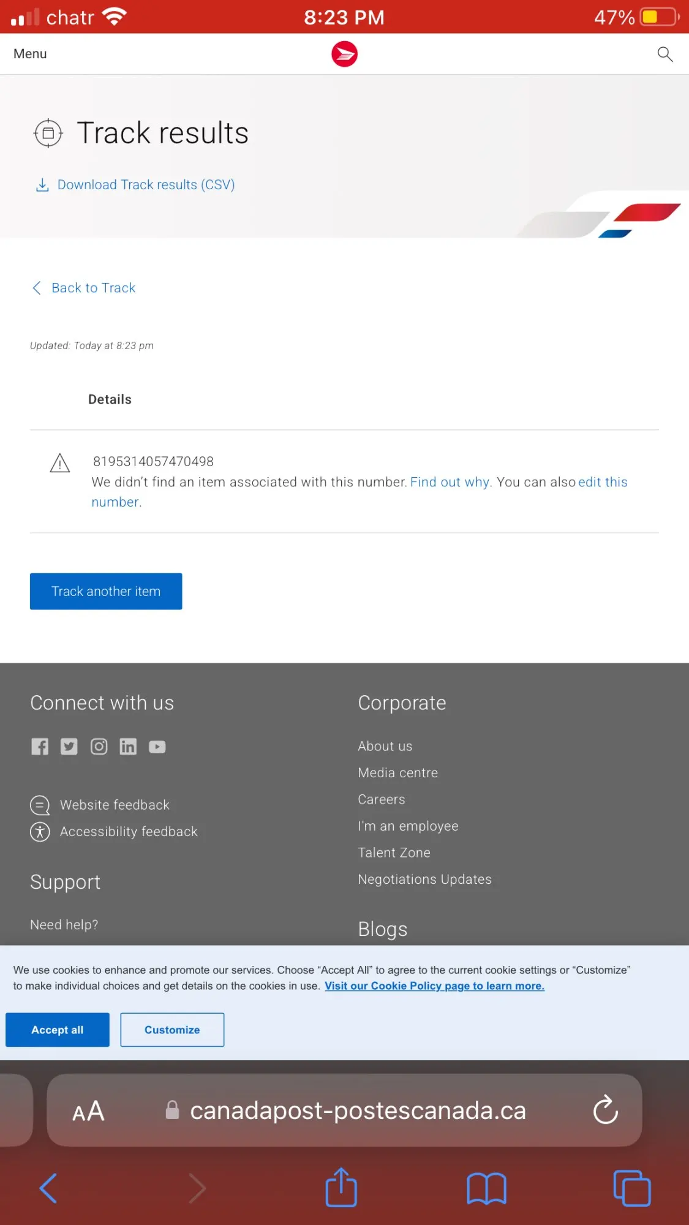689x1225 pixels.
Task: Click the Track another item button
Action: click(106, 592)
